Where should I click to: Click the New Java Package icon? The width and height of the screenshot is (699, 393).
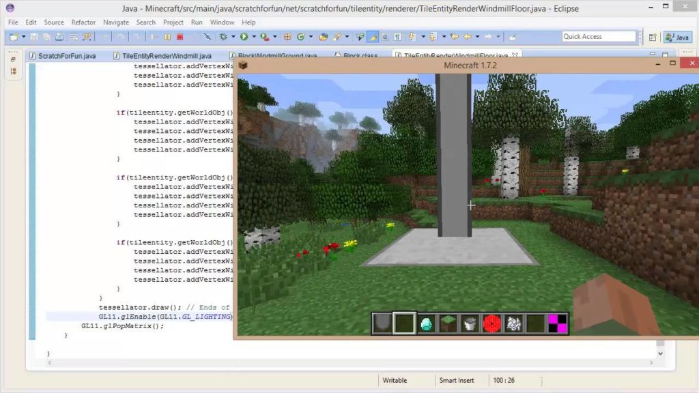point(287,37)
